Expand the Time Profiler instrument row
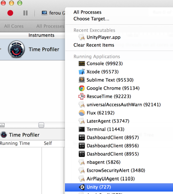Screen dimensions: 173x194 click(1, 49)
